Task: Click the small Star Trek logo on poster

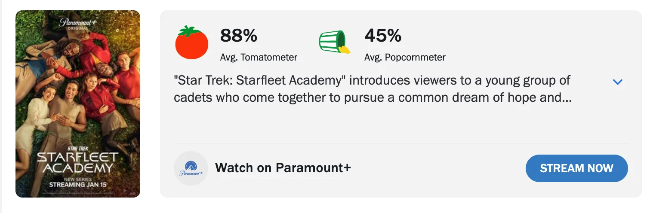Action: 78,149
